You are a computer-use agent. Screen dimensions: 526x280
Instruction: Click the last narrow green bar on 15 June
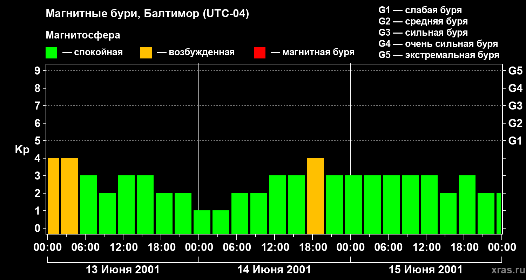click(499, 213)
